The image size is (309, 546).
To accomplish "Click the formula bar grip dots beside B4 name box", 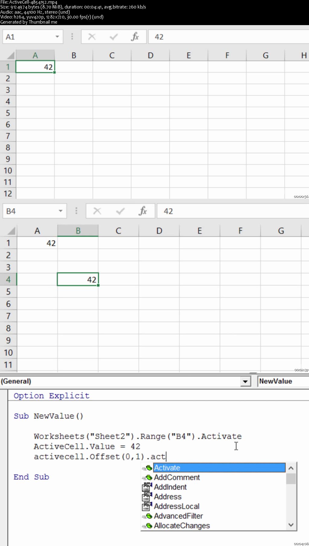I will (76, 211).
